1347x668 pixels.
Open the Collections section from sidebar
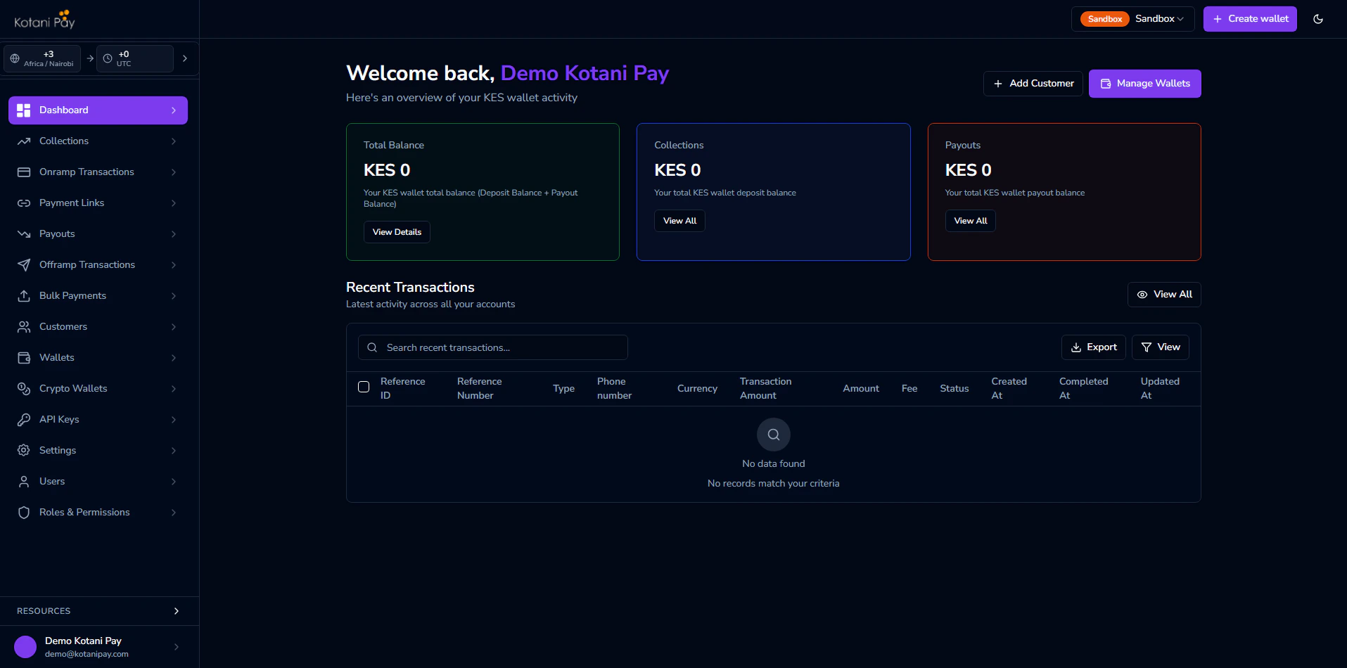(x=63, y=141)
